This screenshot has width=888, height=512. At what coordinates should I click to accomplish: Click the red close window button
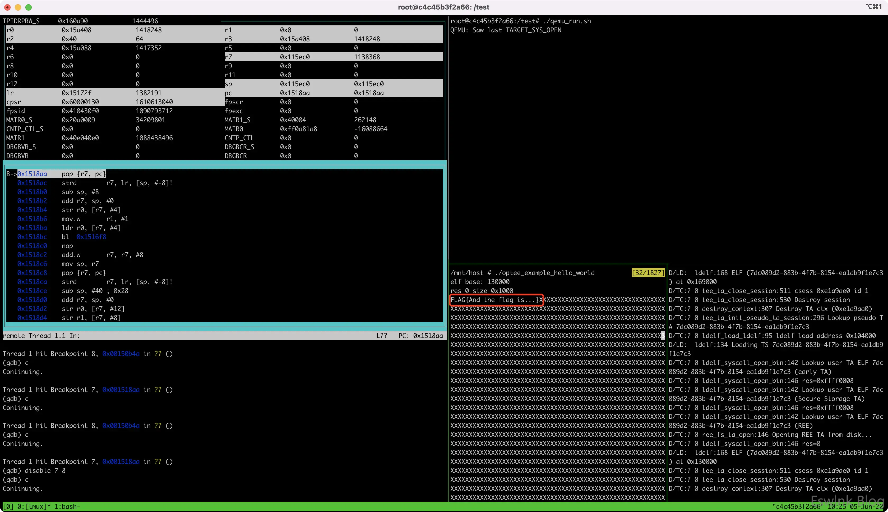click(7, 7)
